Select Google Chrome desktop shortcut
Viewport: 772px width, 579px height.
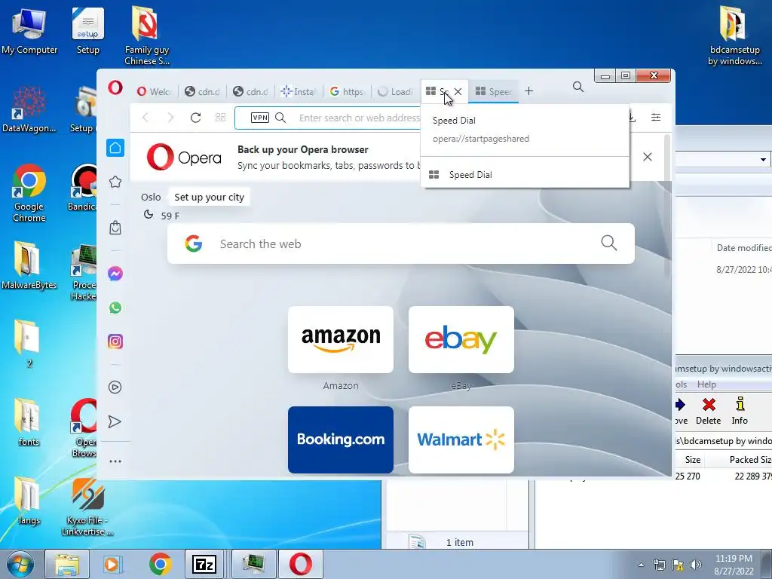[x=29, y=193]
